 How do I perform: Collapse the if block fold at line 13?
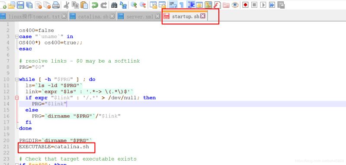(17, 98)
